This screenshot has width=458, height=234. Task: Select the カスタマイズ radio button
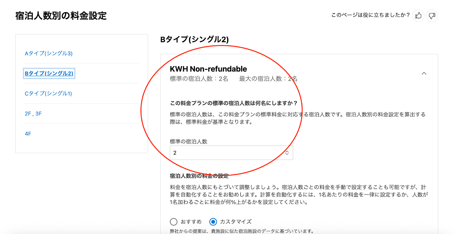pyautogui.click(x=213, y=221)
